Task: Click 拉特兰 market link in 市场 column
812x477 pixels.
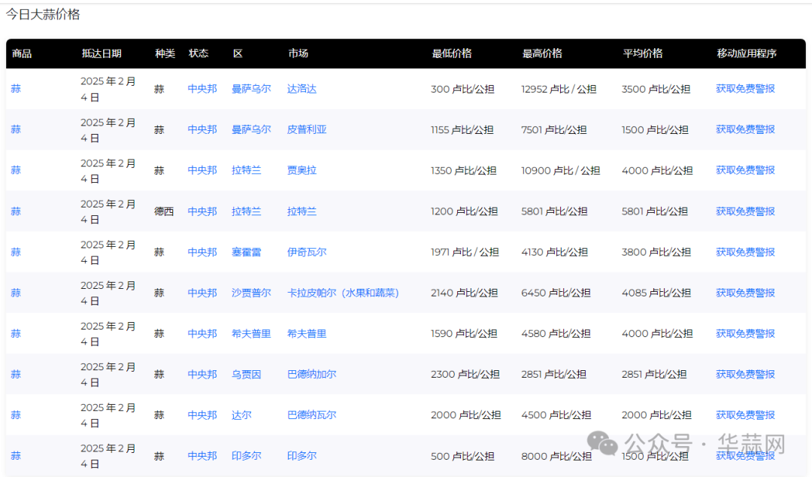Action: coord(301,211)
